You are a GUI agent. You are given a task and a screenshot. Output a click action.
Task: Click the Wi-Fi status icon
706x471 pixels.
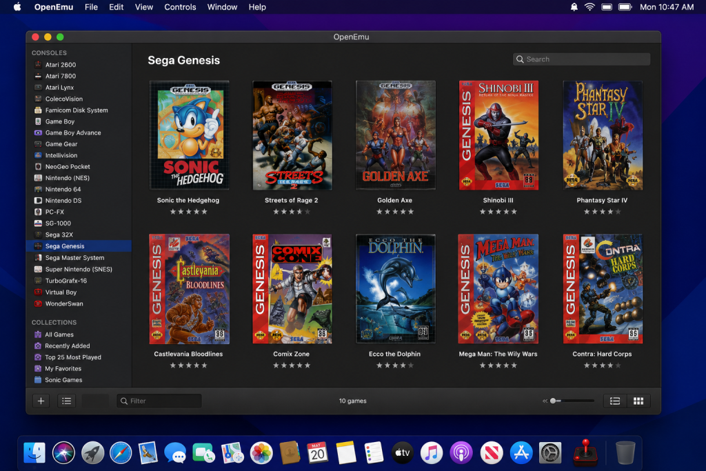coord(589,7)
